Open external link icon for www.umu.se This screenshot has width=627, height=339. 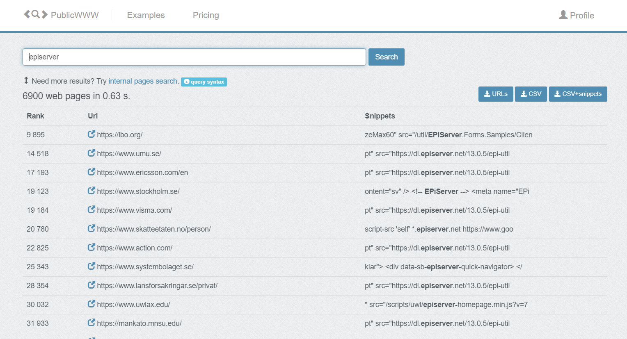tap(92, 153)
